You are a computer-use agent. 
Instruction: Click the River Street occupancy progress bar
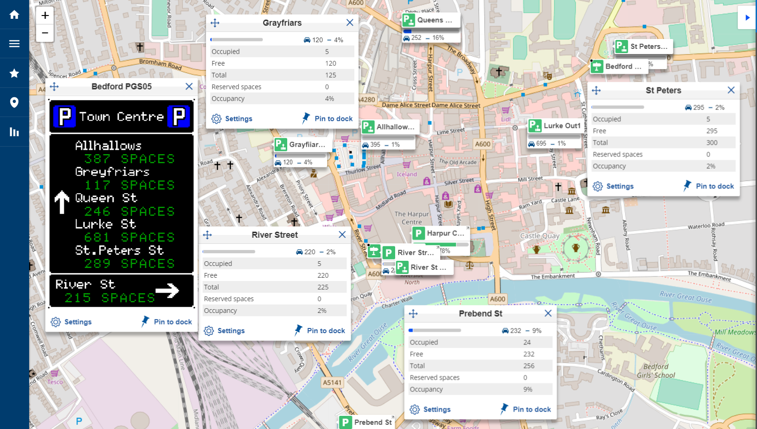tap(229, 252)
